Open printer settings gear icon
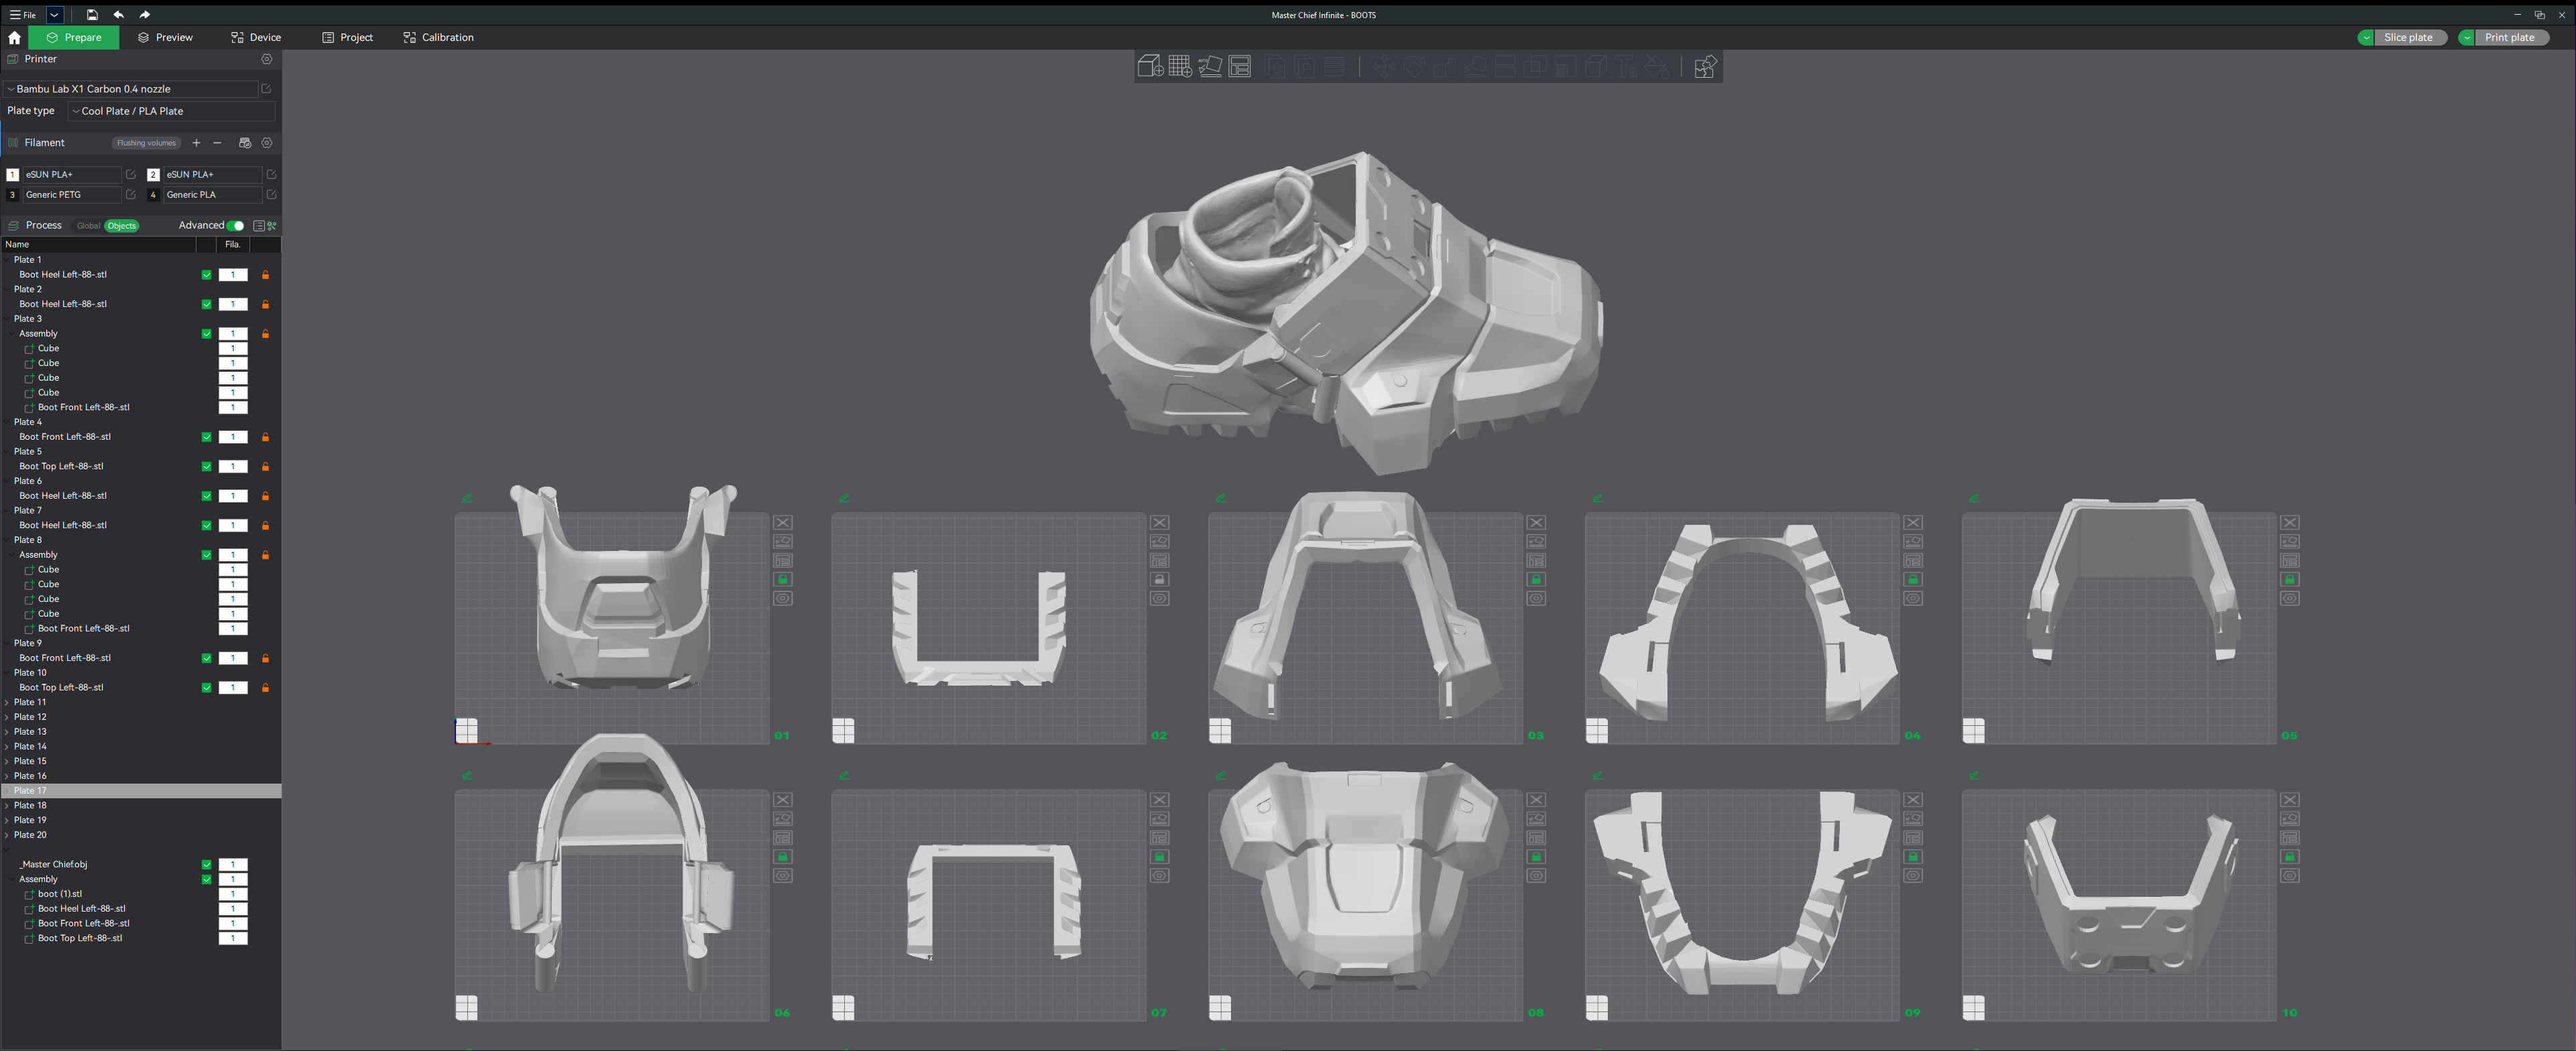 click(x=267, y=59)
